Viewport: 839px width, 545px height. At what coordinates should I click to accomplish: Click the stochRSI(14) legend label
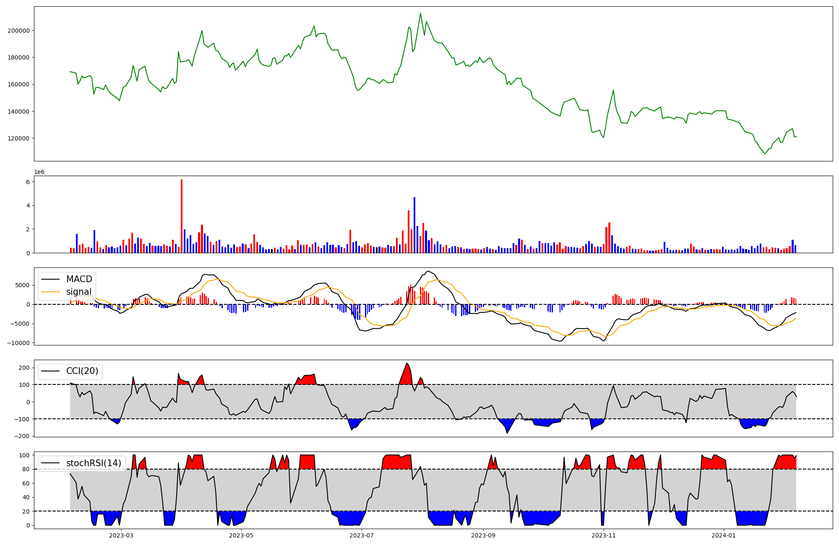(94, 463)
